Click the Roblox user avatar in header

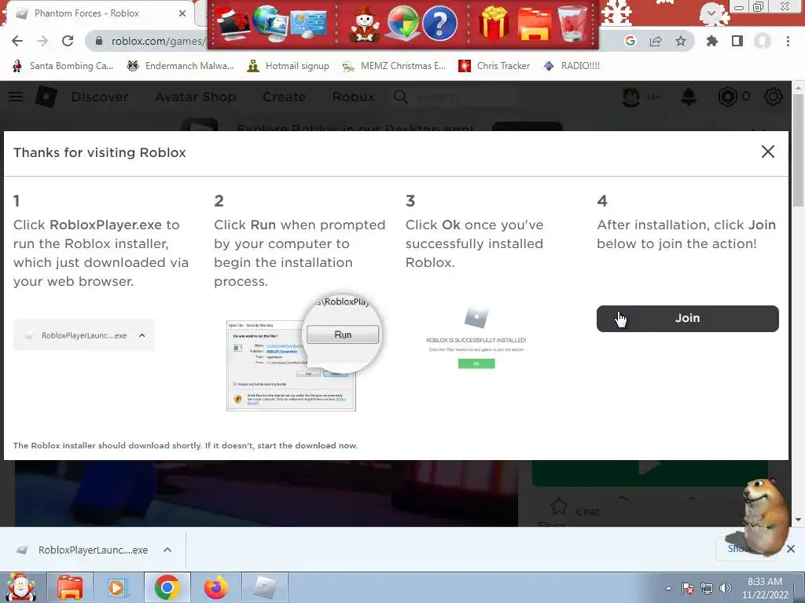[x=631, y=97]
